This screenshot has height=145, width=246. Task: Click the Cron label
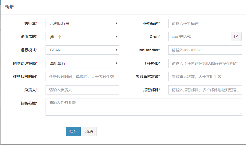pos(155,37)
